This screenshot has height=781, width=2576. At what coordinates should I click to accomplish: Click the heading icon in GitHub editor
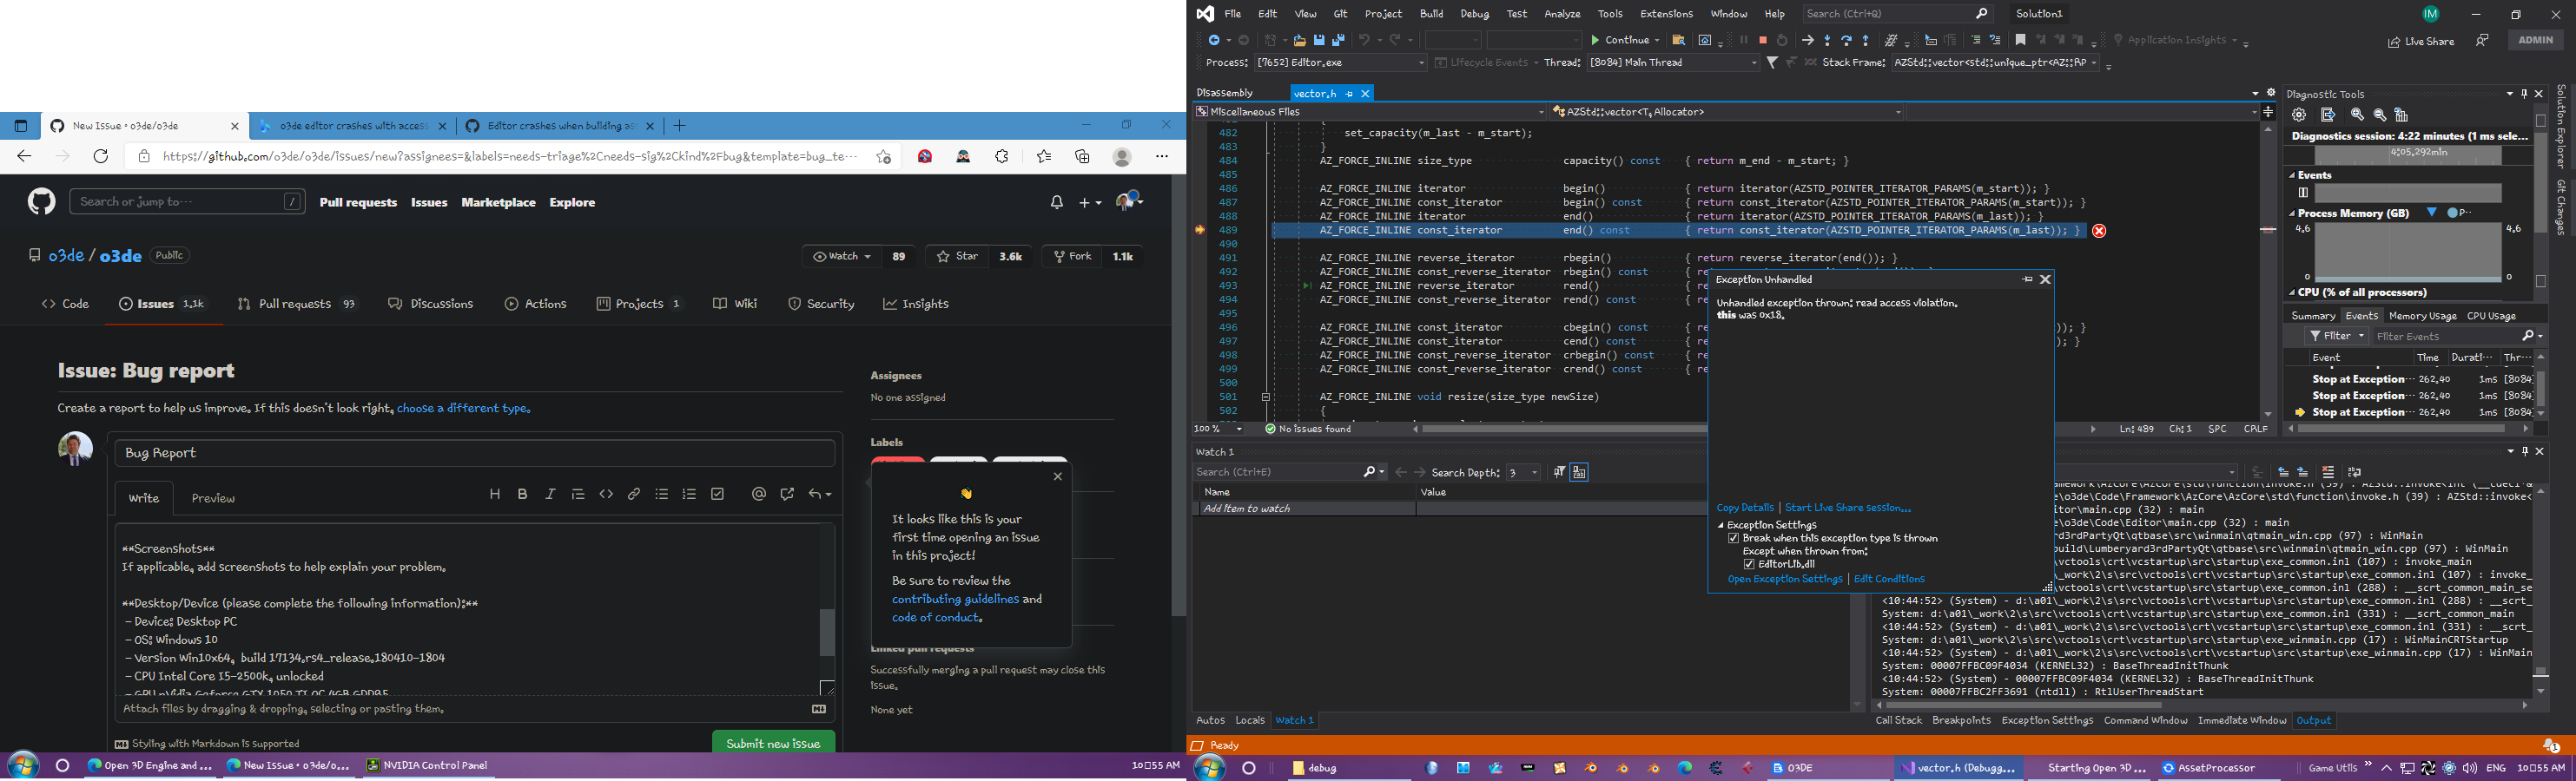495,495
